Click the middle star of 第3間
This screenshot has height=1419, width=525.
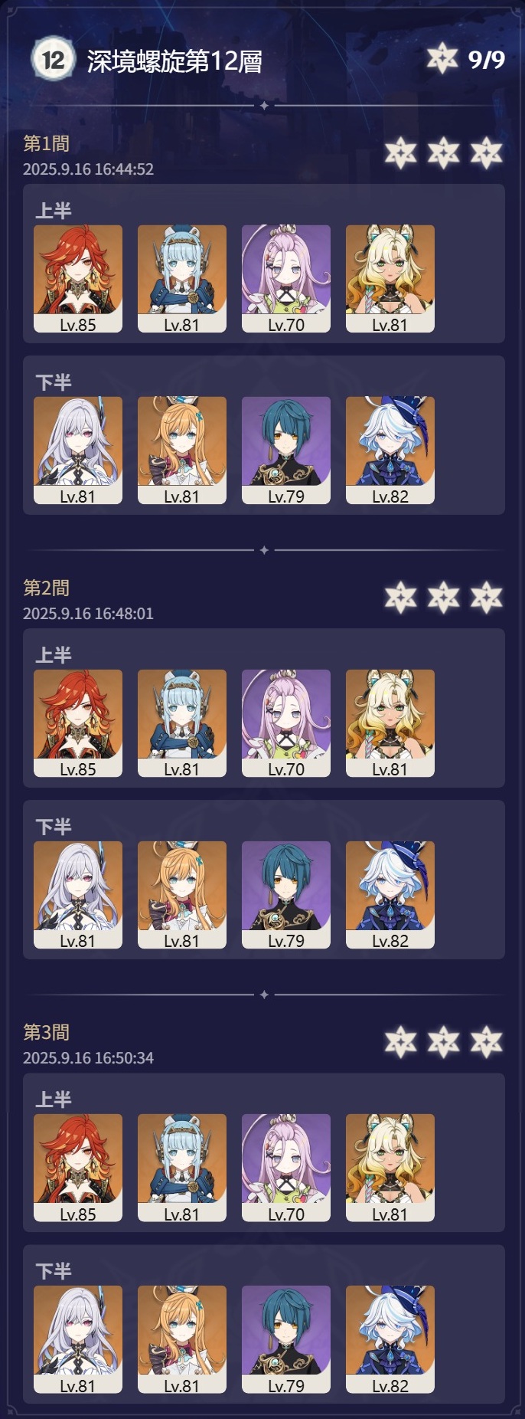tap(444, 1042)
